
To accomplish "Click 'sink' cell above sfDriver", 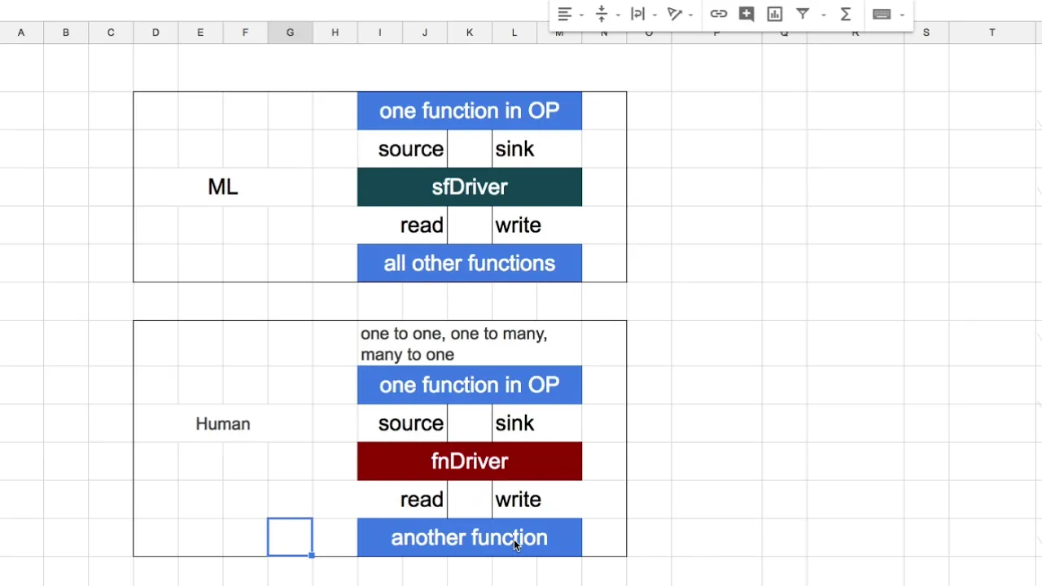I will point(536,149).
